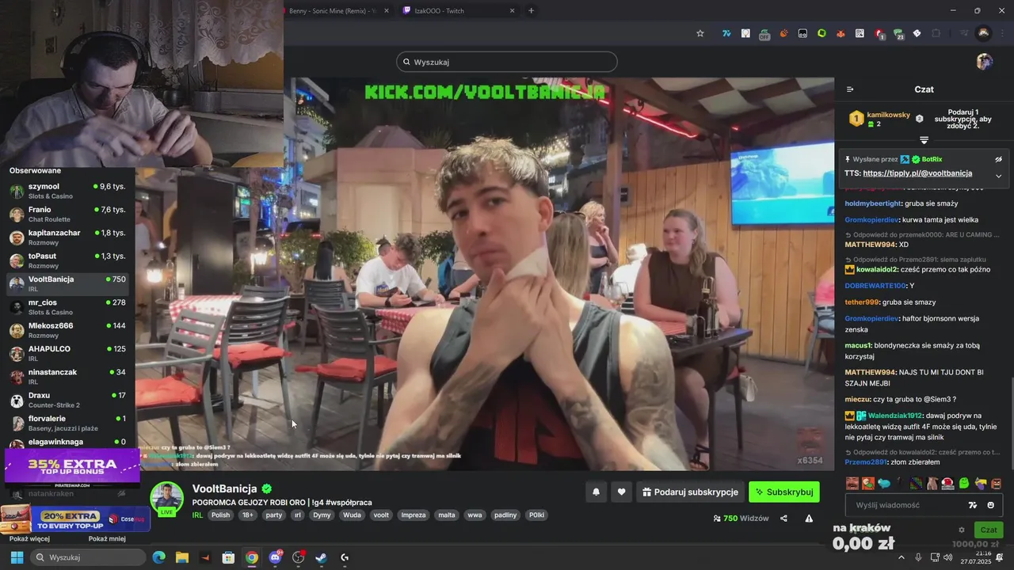The height and width of the screenshot is (570, 1014).
Task: Open the IRL category link
Action: click(x=197, y=515)
